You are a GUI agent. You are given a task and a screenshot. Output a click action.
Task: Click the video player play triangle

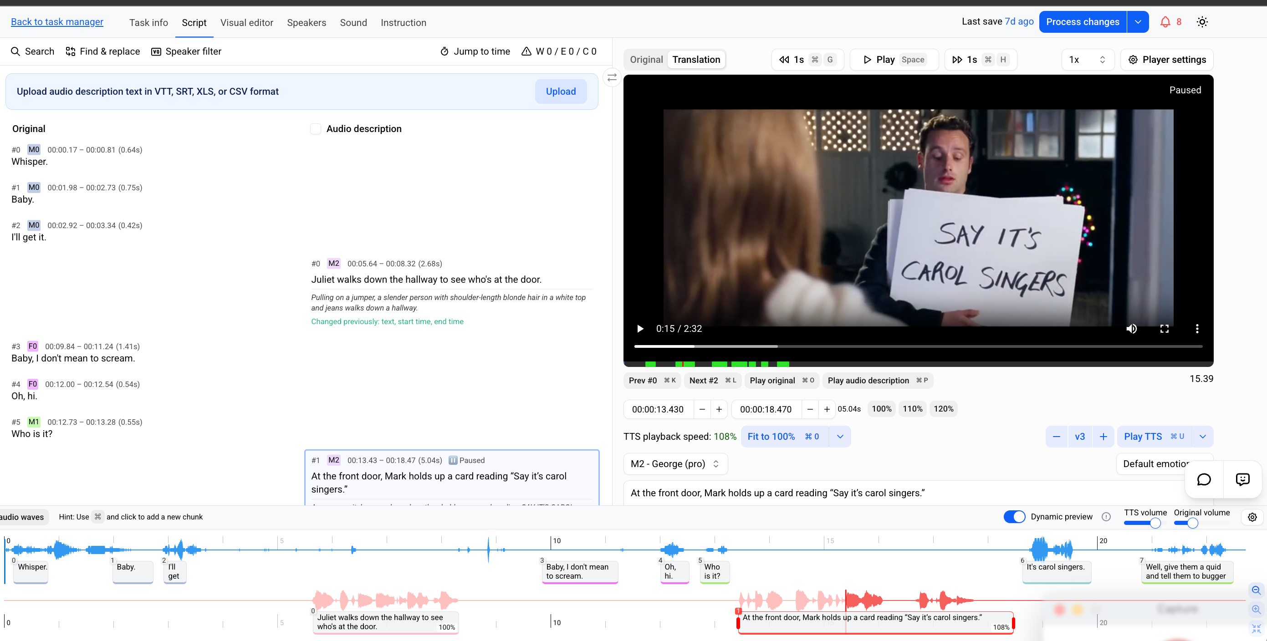[x=640, y=328]
